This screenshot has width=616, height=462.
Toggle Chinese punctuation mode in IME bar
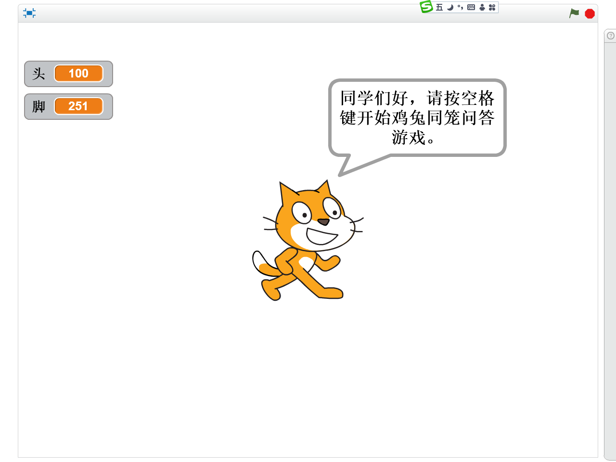pyautogui.click(x=460, y=7)
